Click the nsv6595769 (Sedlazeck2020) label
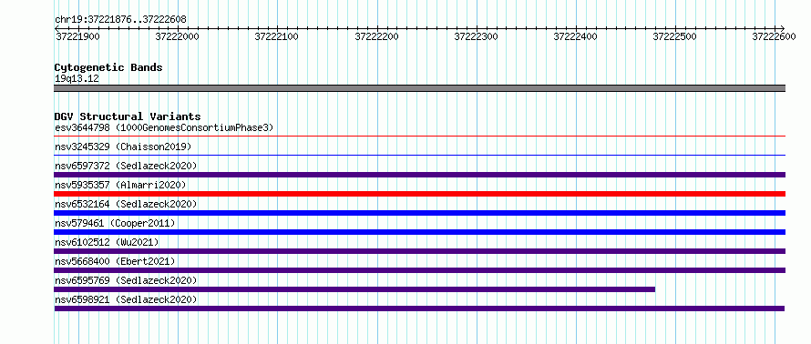The height and width of the screenshot is (344, 811). click(x=126, y=280)
